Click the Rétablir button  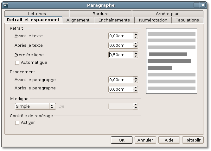point(193,140)
